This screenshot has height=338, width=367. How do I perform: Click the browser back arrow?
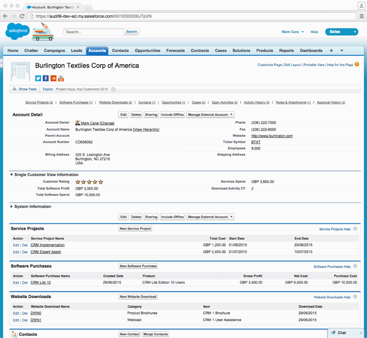[x=5, y=16]
